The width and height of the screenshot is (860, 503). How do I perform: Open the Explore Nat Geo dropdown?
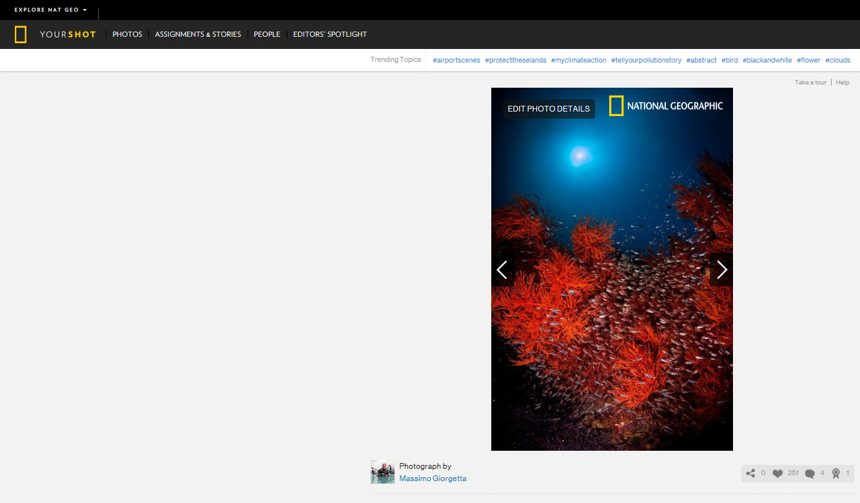[50, 10]
